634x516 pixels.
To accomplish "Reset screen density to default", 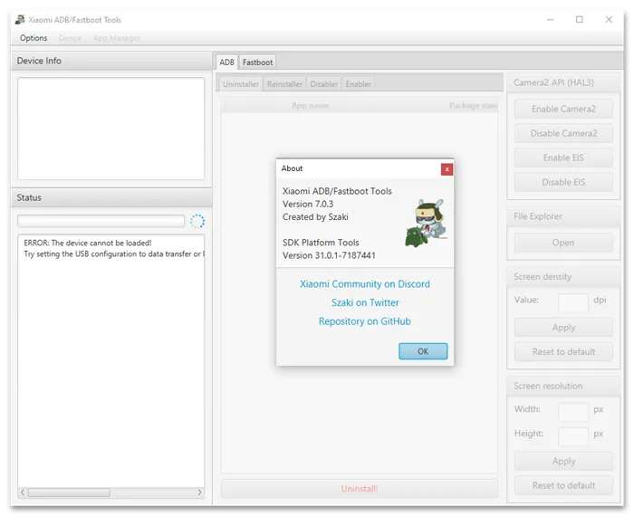I will [x=563, y=351].
